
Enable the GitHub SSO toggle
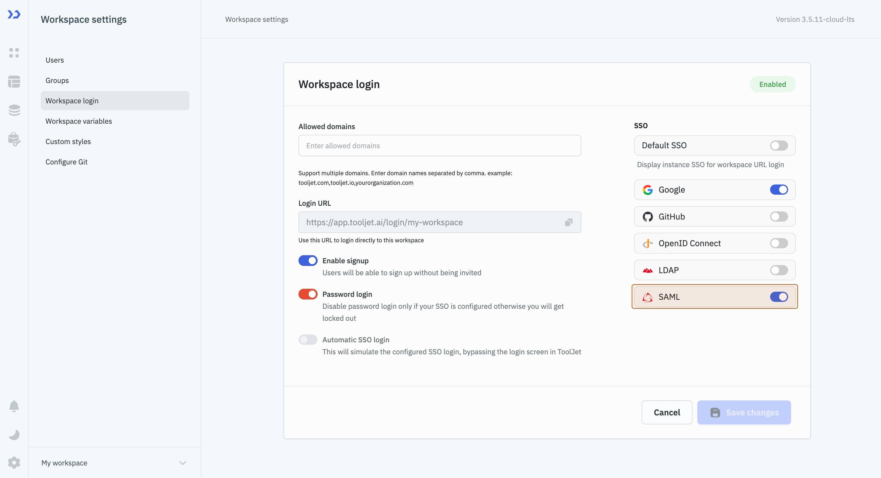(x=779, y=217)
